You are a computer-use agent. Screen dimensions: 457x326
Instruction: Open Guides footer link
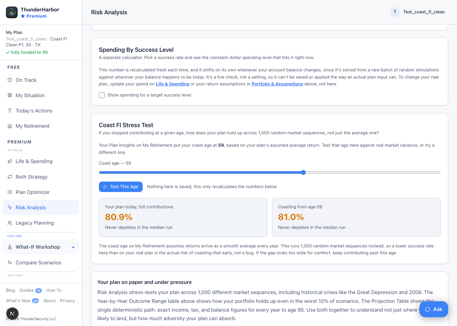(x=26, y=290)
